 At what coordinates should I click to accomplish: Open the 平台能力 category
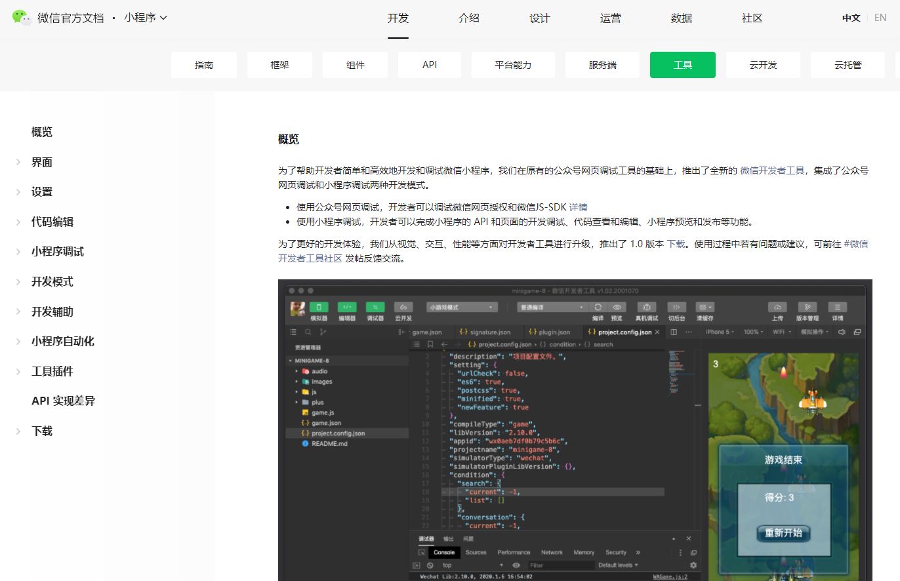[x=513, y=65]
